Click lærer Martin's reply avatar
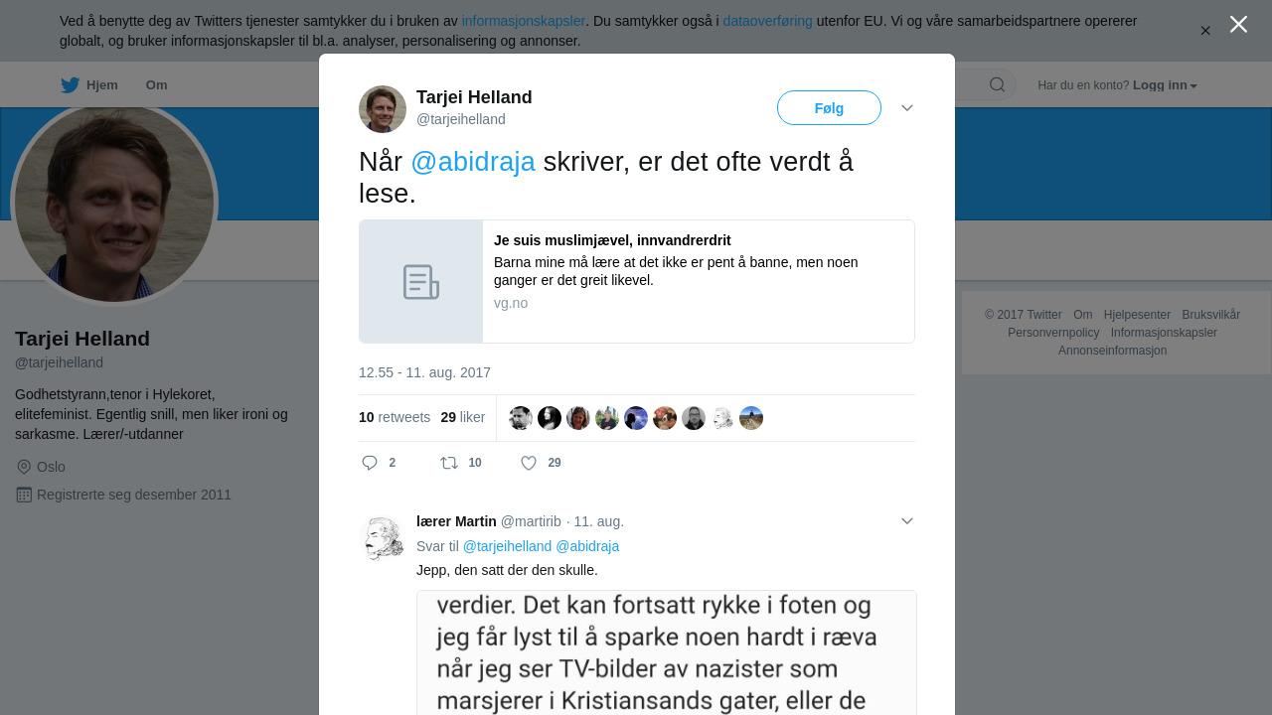Viewport: 1272px width, 715px height. [x=383, y=539]
